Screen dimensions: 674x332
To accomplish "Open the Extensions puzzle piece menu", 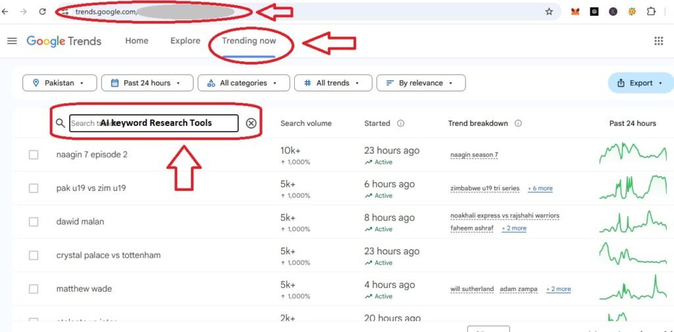I will 651,12.
